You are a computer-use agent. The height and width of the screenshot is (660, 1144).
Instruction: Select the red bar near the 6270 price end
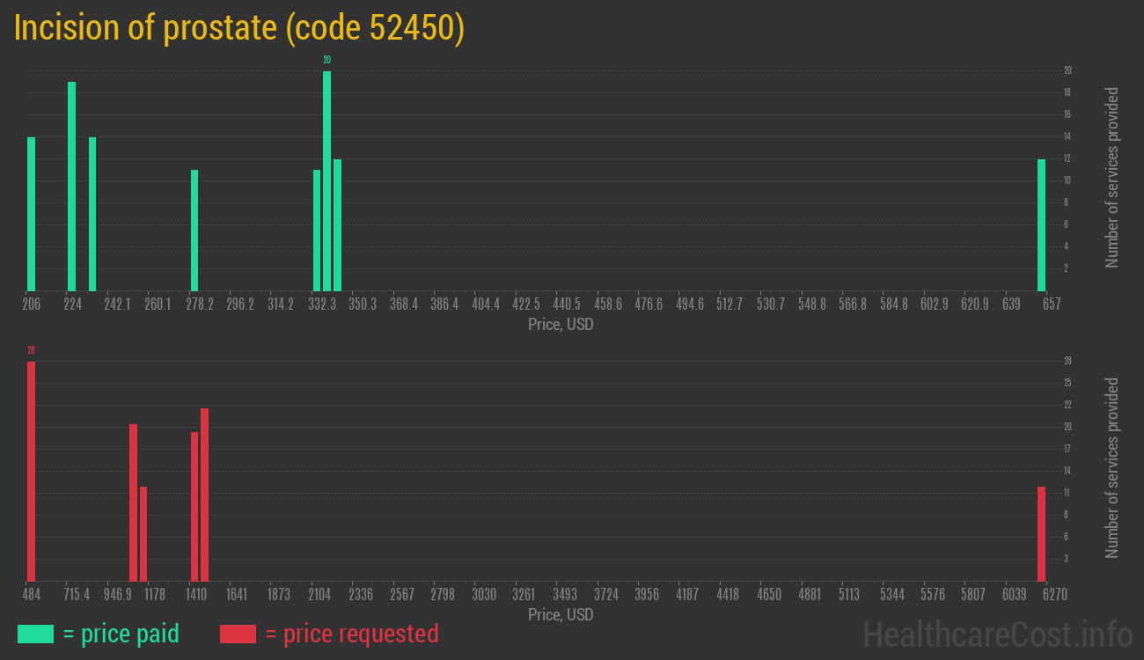1041,533
